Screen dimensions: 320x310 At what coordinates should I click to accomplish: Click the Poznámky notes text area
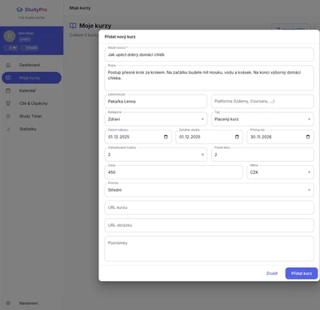[209, 248]
